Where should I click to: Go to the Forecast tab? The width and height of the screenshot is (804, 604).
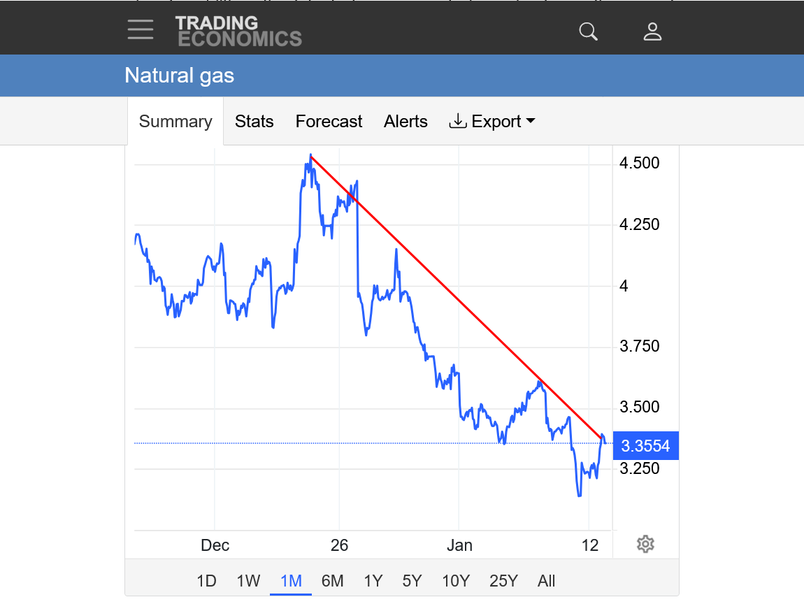[x=329, y=122]
